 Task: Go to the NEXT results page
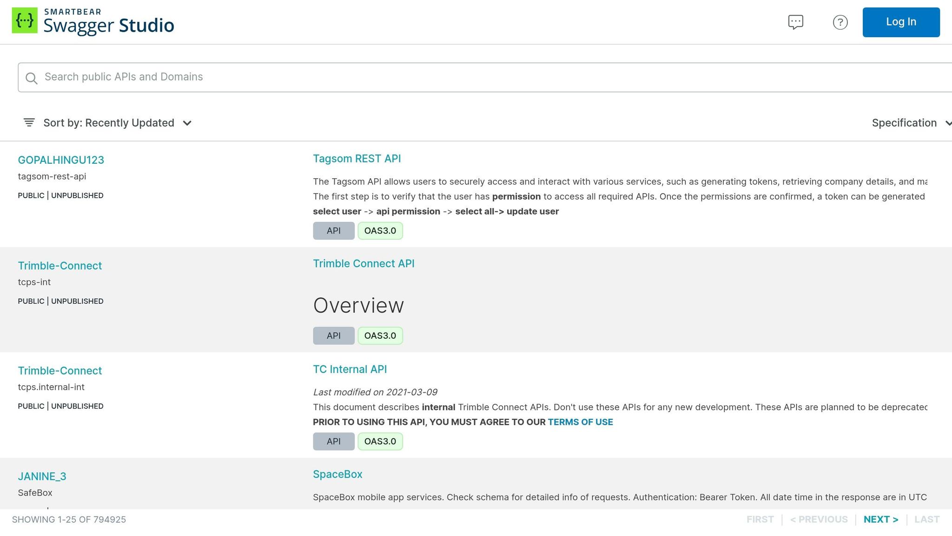[881, 520]
